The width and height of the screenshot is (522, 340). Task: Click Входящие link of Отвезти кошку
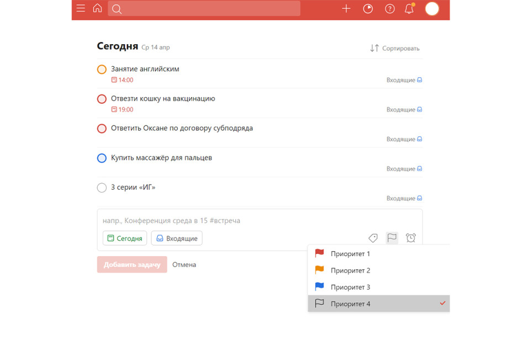[x=404, y=109]
